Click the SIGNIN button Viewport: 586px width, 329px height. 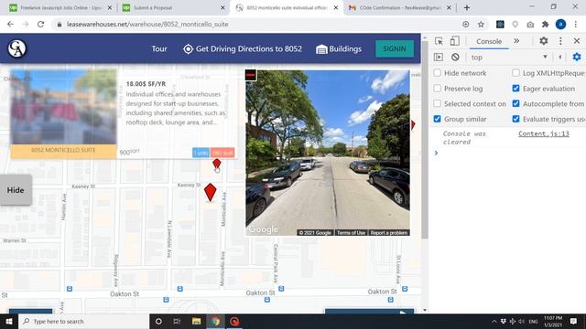click(395, 48)
